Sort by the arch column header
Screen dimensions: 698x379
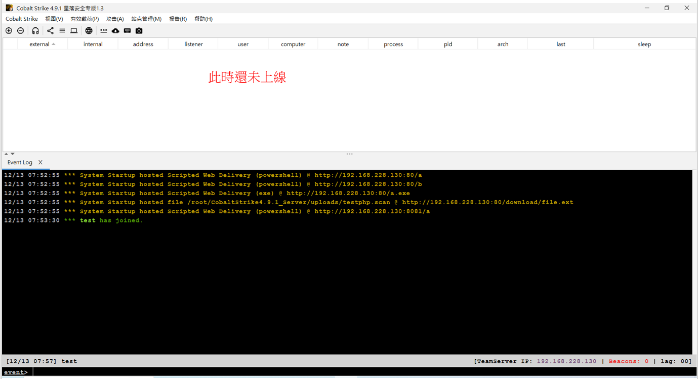point(503,44)
